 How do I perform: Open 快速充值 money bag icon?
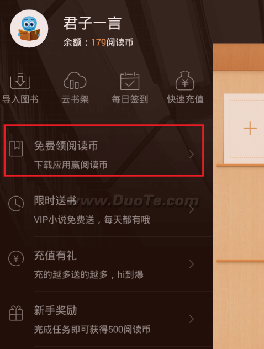[x=185, y=81]
